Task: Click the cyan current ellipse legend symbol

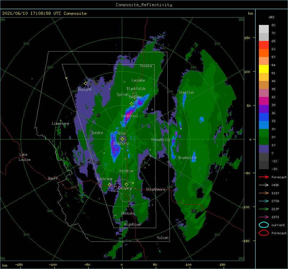Action: pyautogui.click(x=264, y=225)
